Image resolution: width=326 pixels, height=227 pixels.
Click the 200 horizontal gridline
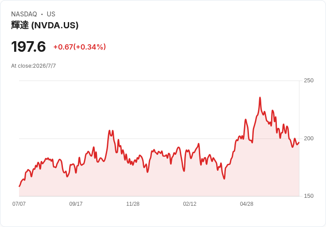pyautogui.click(x=159, y=139)
